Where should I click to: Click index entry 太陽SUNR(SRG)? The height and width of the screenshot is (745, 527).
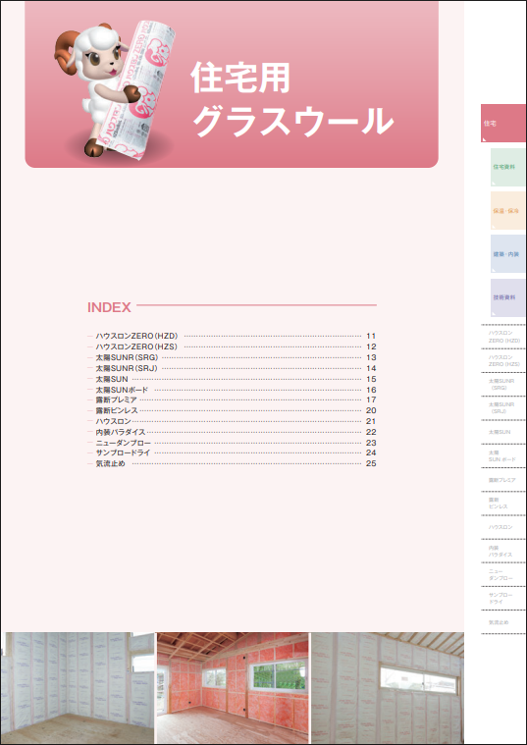point(232,357)
